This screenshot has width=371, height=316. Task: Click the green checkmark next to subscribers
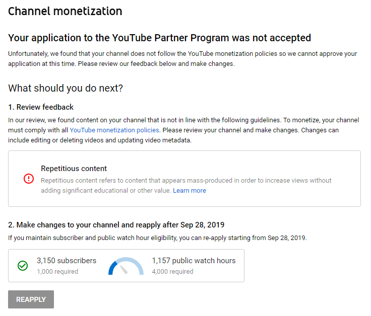click(23, 266)
